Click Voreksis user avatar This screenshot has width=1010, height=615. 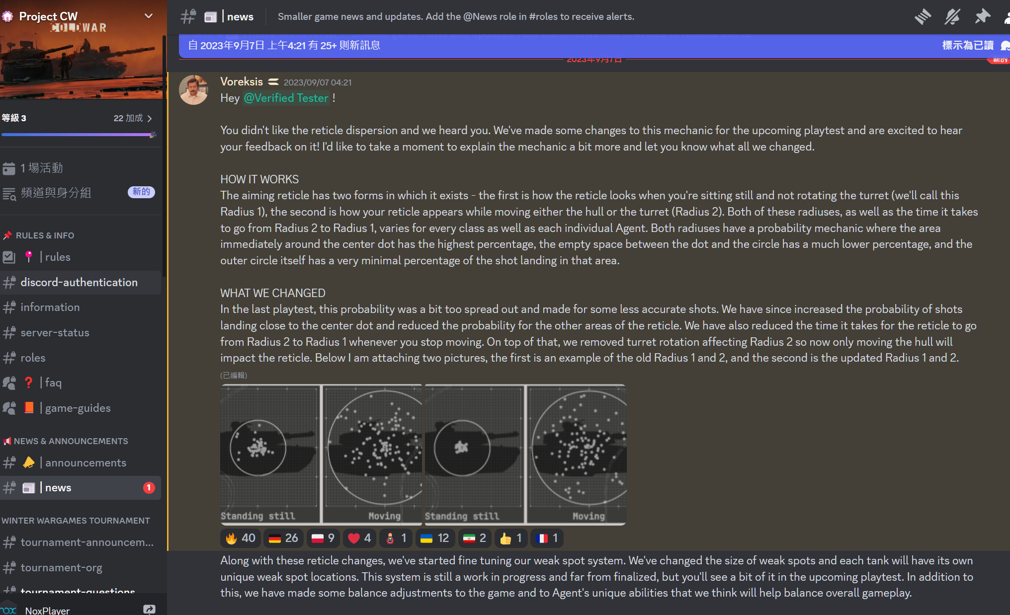(193, 90)
